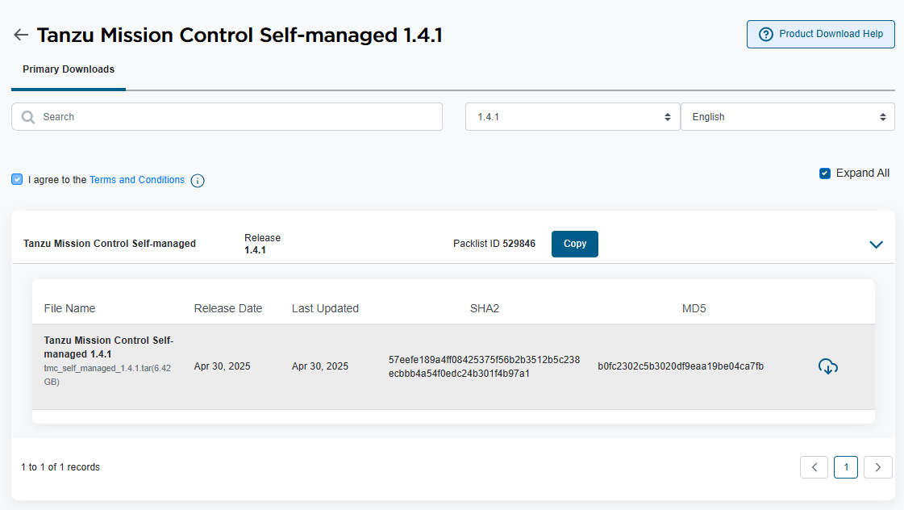Image resolution: width=904 pixels, height=510 pixels.
Task: Click the '1 to 1 of 1 records' text
Action: point(60,467)
